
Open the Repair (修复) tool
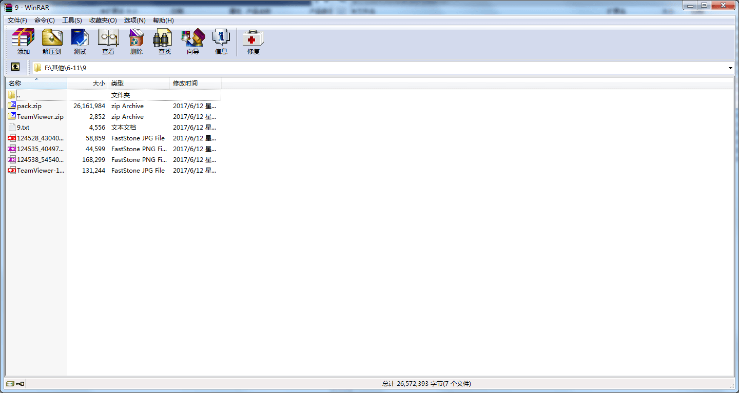[x=252, y=41]
